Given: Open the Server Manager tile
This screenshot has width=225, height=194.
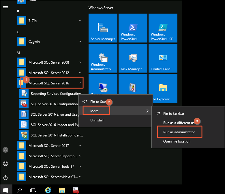Looking at the screenshot, I should coord(103,28).
